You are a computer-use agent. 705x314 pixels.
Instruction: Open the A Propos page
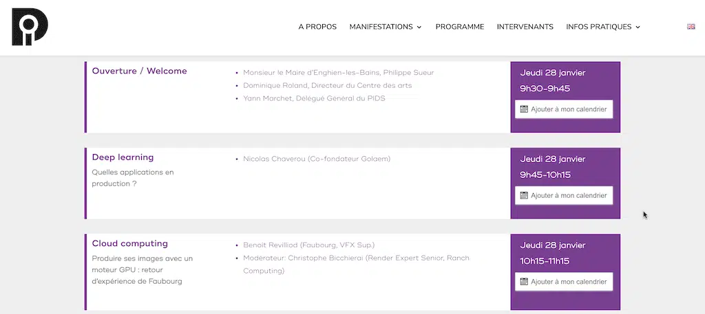[x=317, y=27]
